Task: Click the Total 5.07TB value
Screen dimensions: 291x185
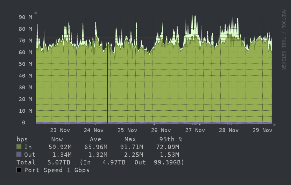Action: (x=59, y=162)
